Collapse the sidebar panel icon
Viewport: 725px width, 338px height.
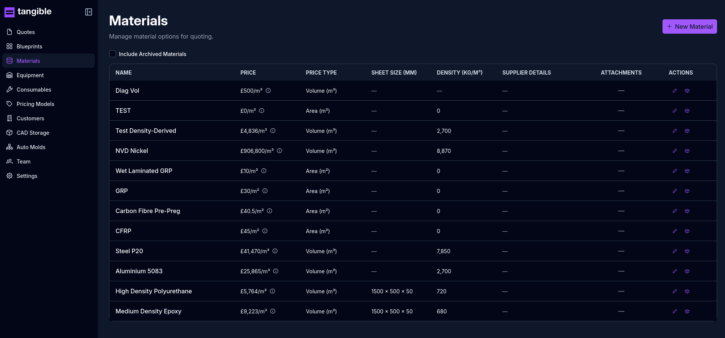pyautogui.click(x=89, y=12)
